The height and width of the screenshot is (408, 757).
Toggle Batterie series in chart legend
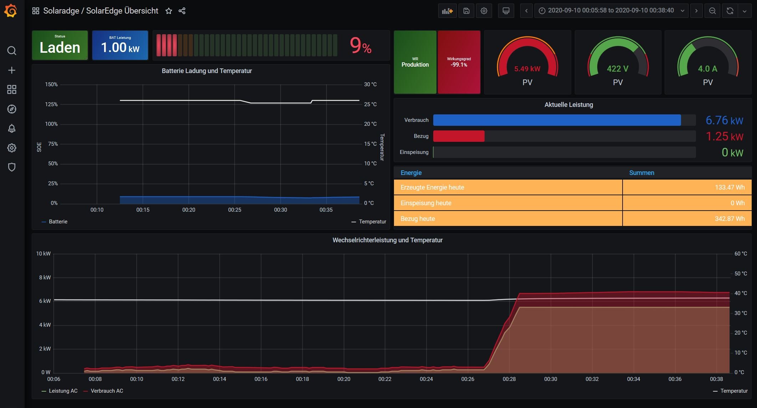[58, 222]
